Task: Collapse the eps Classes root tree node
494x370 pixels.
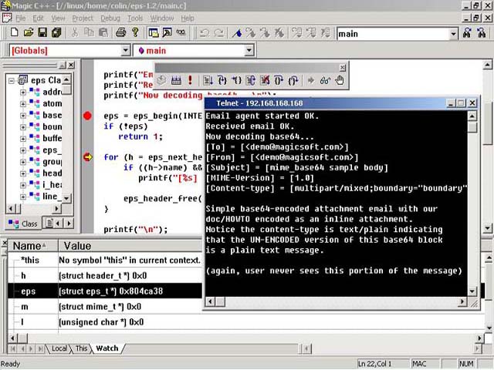Action: coord(12,80)
